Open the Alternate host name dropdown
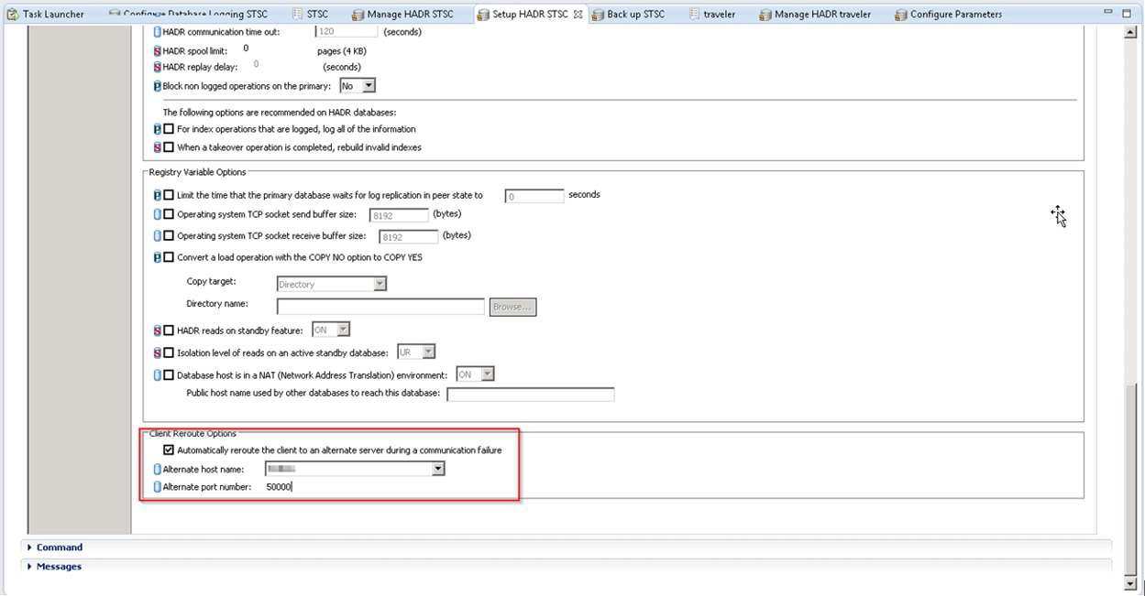 (x=438, y=469)
